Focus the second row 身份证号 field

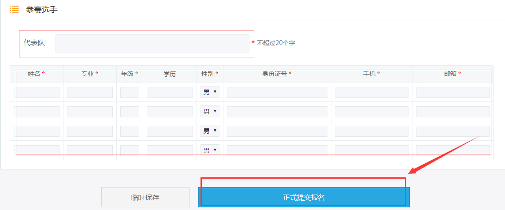pos(277,112)
